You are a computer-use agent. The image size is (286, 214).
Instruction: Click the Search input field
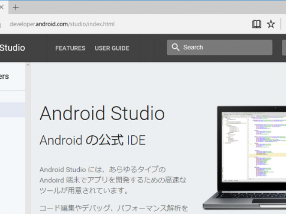click(x=219, y=47)
